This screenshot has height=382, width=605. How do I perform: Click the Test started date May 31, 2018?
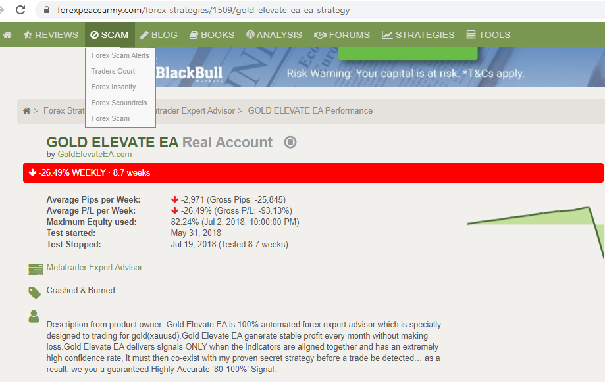[x=196, y=233]
